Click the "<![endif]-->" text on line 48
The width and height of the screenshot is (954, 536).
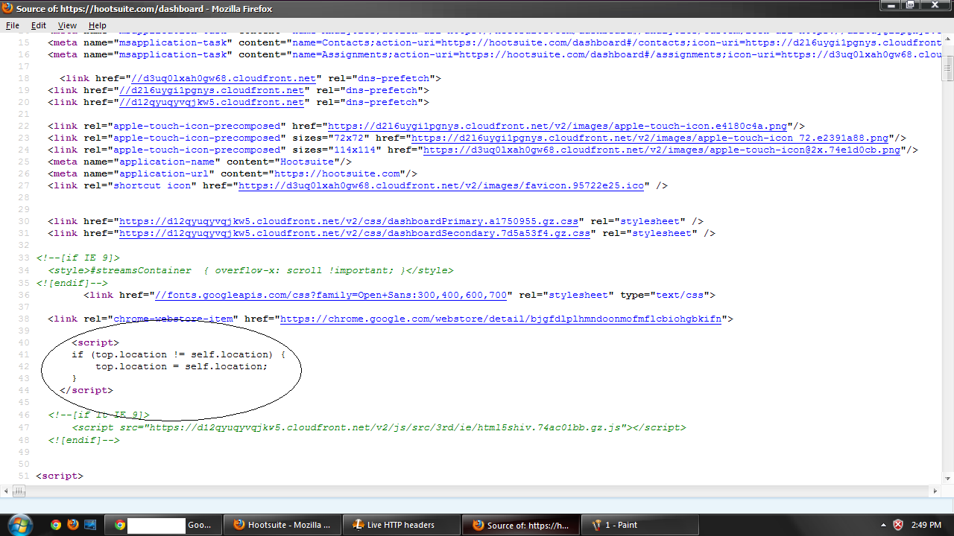[x=83, y=440]
